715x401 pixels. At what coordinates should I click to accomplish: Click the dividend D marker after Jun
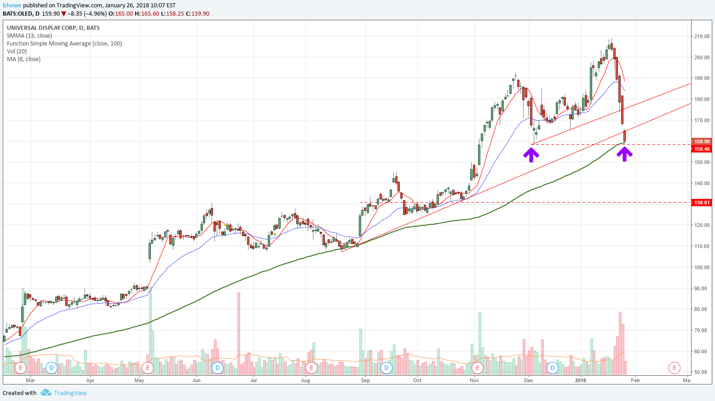[x=218, y=367]
